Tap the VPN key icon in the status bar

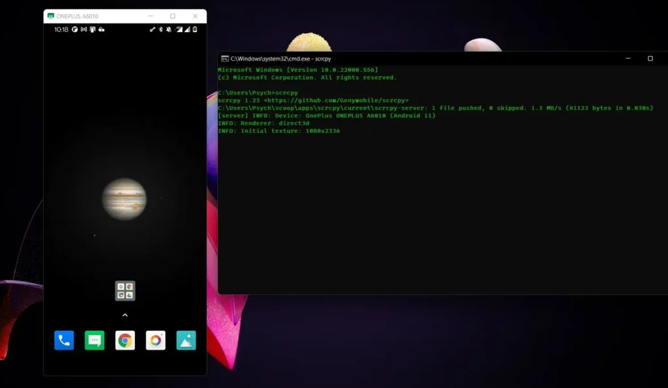pyautogui.click(x=152, y=29)
